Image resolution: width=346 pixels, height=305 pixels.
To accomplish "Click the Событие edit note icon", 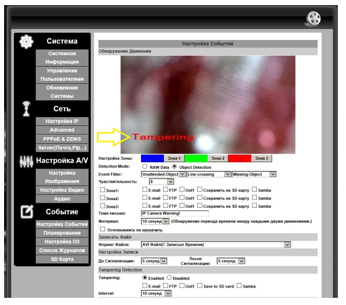I will [27, 211].
